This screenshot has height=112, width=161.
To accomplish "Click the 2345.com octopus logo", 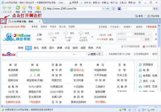I will click(x=17, y=37).
